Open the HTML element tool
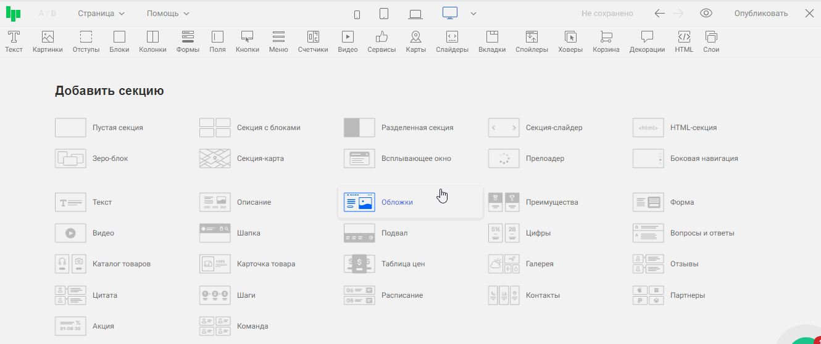The height and width of the screenshot is (344, 821). point(683,41)
